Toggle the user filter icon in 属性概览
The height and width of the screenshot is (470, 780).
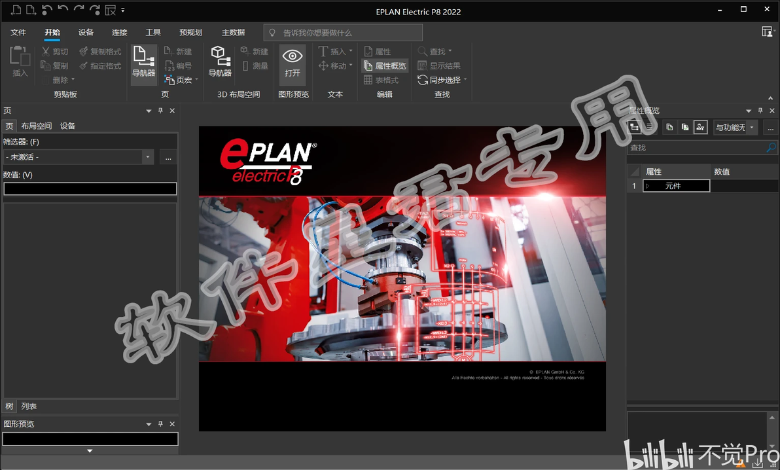pos(700,128)
